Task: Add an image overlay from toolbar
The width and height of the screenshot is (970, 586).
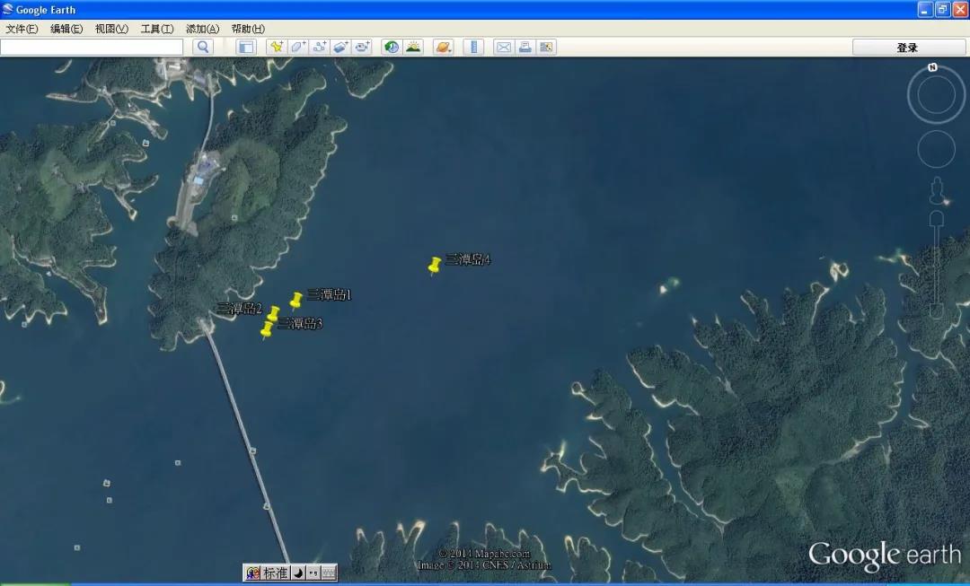Action: 341,47
